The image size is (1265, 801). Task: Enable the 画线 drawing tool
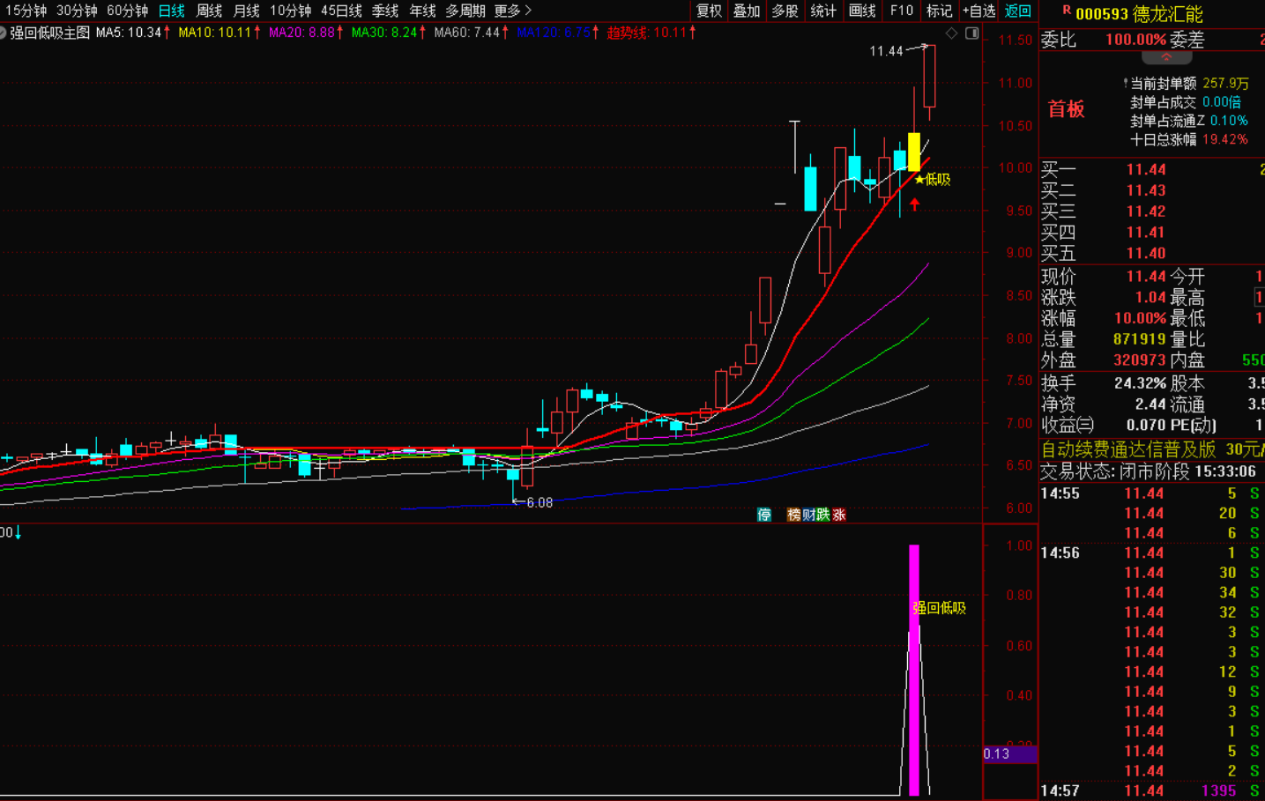tap(862, 11)
